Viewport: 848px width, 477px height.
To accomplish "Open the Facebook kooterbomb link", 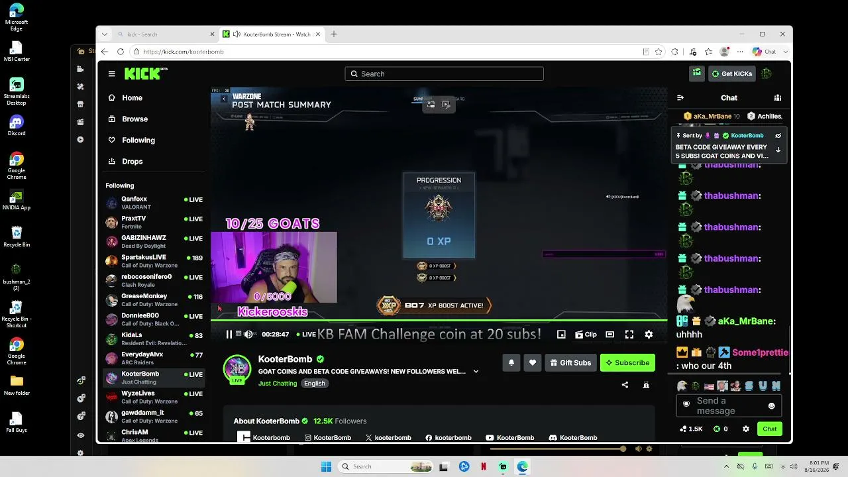I will click(448, 438).
